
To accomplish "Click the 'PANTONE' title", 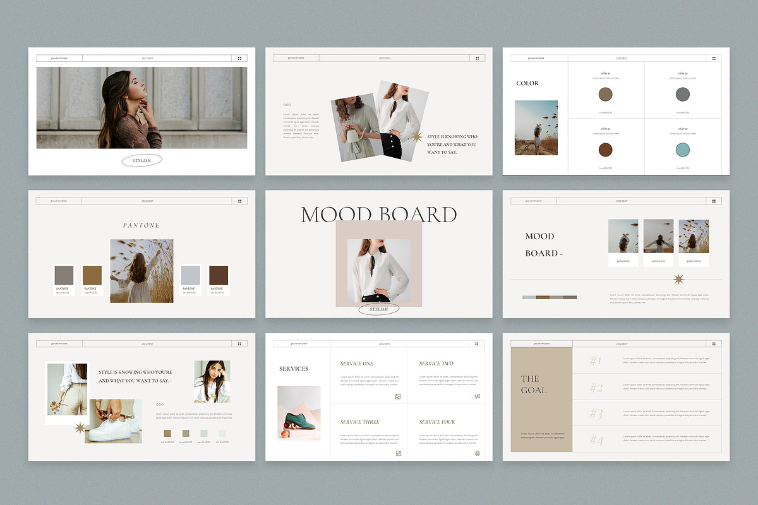I will coord(141,225).
